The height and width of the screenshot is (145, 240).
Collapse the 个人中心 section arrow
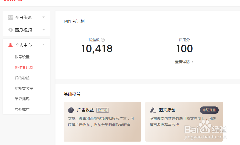click(44, 45)
